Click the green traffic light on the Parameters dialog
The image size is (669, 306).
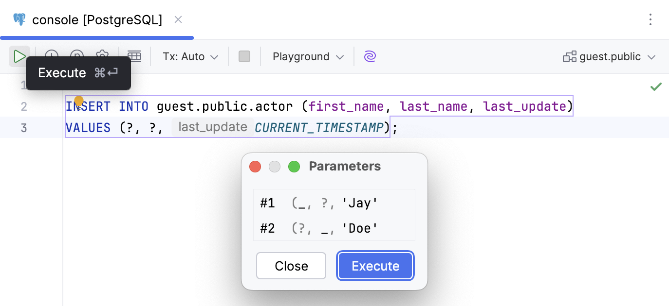tap(294, 166)
